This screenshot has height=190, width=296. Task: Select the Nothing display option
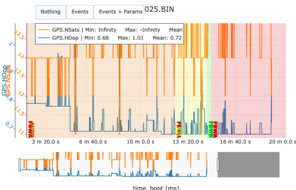point(51,12)
